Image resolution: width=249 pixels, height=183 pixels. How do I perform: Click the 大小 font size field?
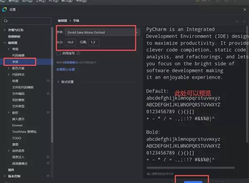(x=71, y=42)
